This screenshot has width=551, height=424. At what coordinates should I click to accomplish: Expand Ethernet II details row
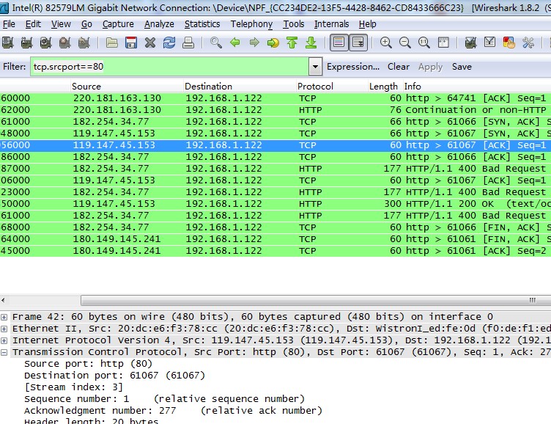pyautogui.click(x=4, y=329)
